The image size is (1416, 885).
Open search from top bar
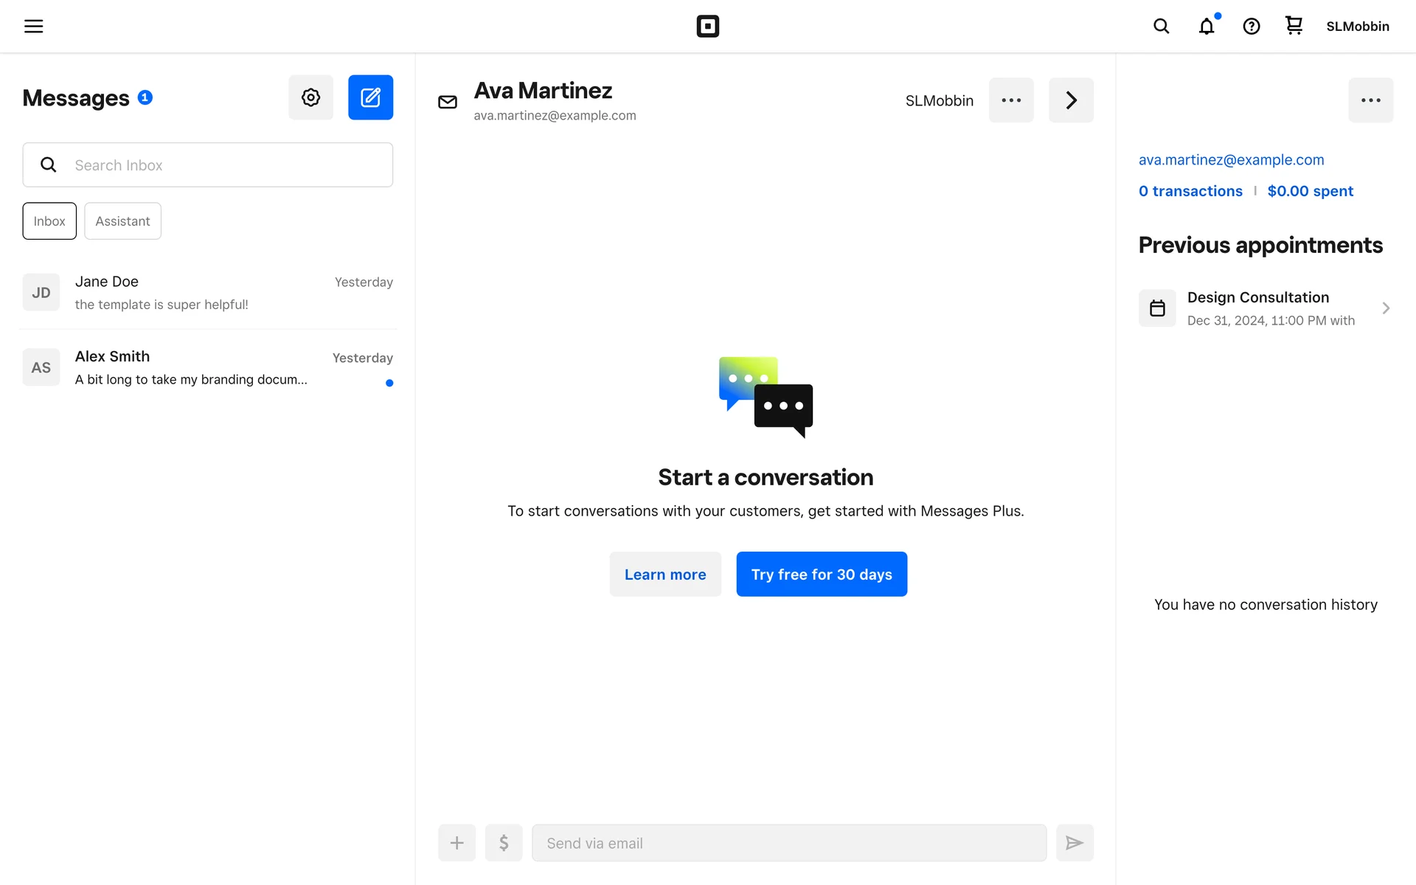click(1161, 27)
